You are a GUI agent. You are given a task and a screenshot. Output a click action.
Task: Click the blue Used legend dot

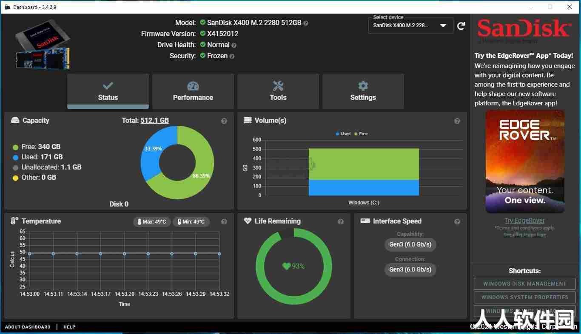[16, 157]
